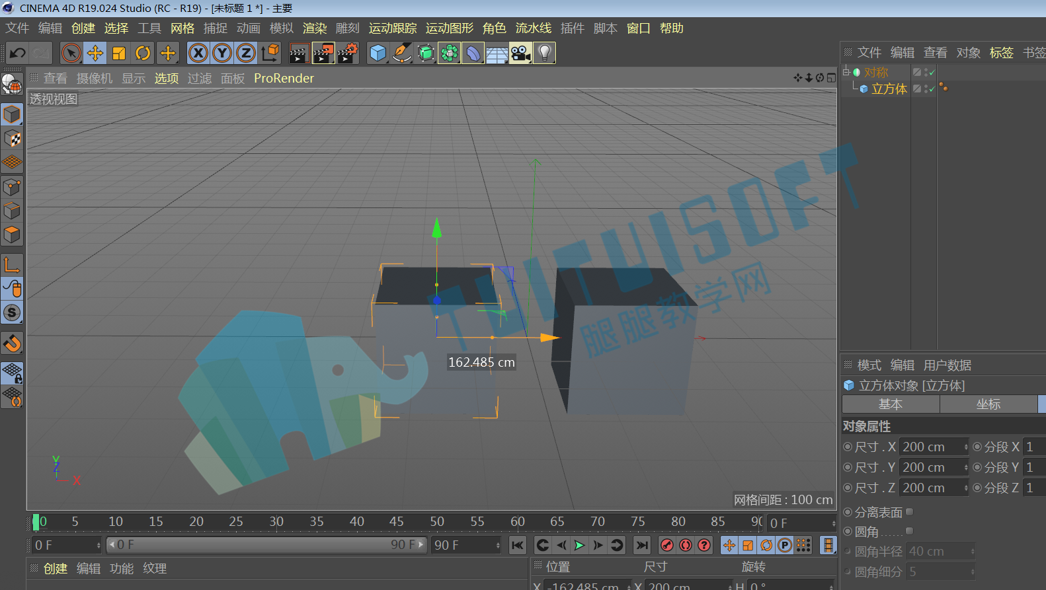Click frame 45 on the timeline

coord(397,522)
